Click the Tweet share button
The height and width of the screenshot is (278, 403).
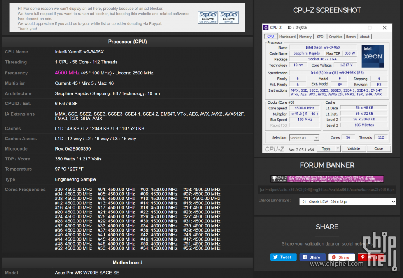pyautogui.click(x=284, y=257)
